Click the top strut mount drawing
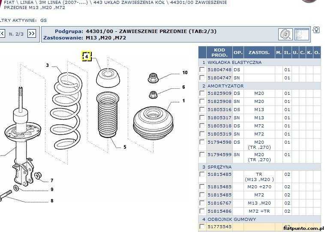This screenshot has height=232, width=325. coord(153,124)
